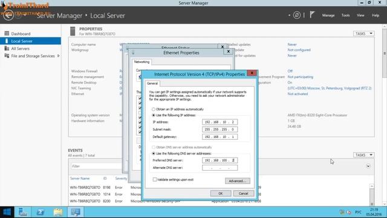Select the Networking tab in Ethernet Properties
The image size is (387, 218).
[141, 62]
